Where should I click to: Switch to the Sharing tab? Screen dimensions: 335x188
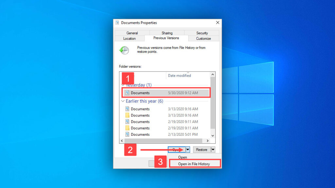(x=167, y=33)
